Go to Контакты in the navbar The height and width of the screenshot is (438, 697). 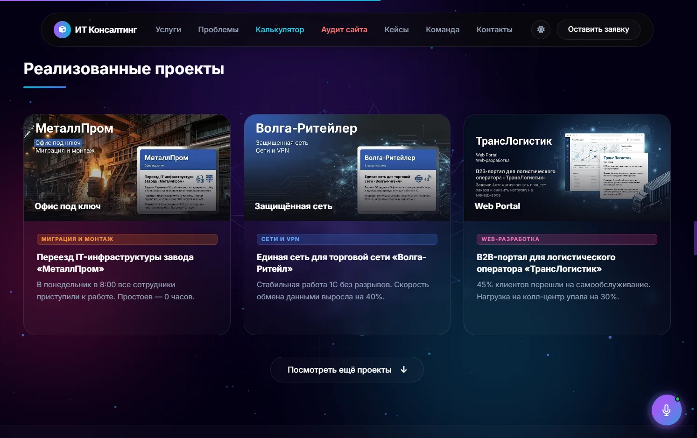(x=494, y=29)
